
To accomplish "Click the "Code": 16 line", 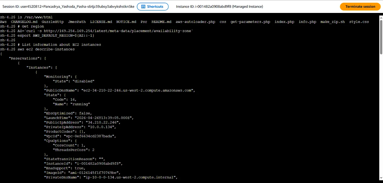I will (x=65, y=100).
